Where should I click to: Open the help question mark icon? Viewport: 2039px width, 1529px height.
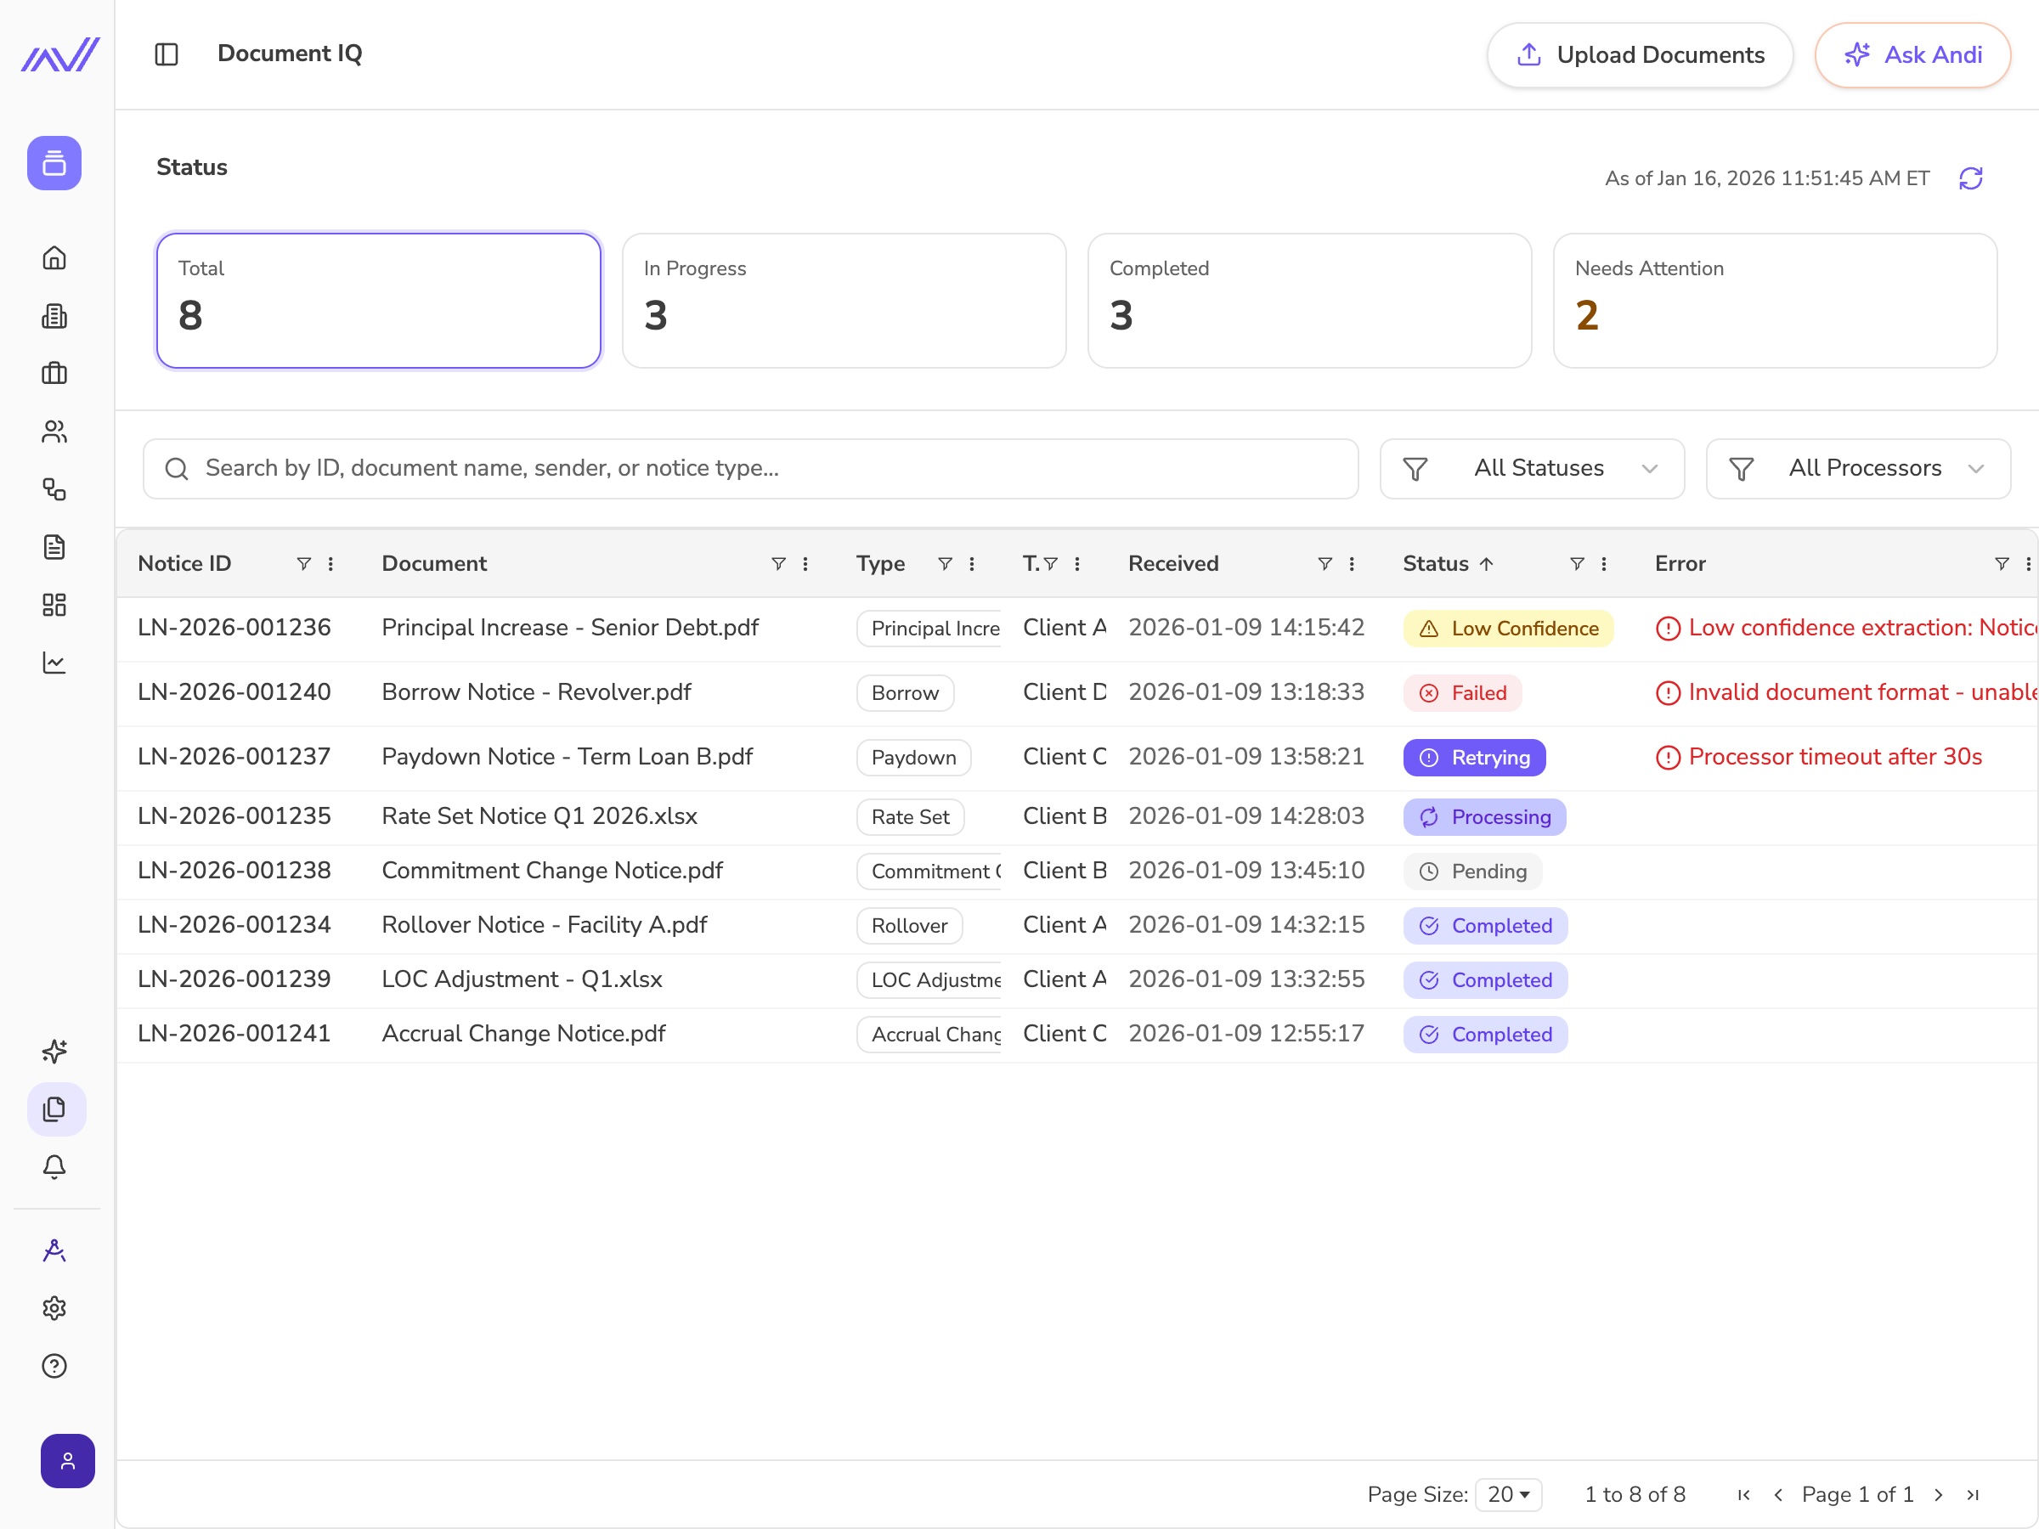[54, 1366]
